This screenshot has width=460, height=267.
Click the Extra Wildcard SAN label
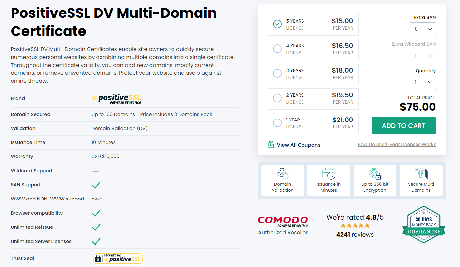pyautogui.click(x=414, y=44)
